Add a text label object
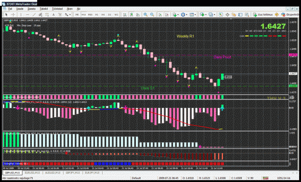The width and height of the screenshot is (301, 182). 60,14
